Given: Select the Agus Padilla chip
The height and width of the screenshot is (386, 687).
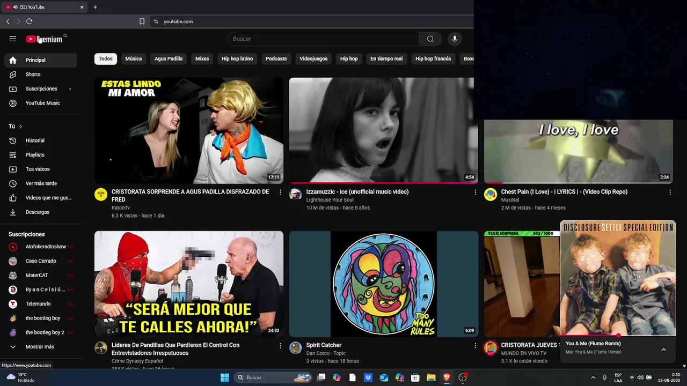Looking at the screenshot, I should click(x=169, y=59).
